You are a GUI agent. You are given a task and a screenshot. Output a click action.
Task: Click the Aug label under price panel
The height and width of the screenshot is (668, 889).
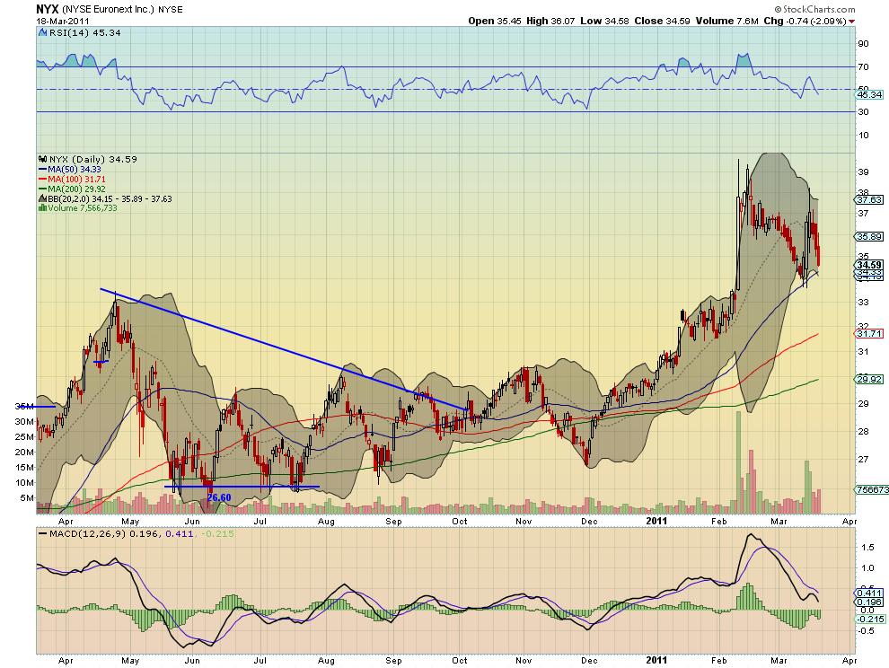click(x=326, y=521)
